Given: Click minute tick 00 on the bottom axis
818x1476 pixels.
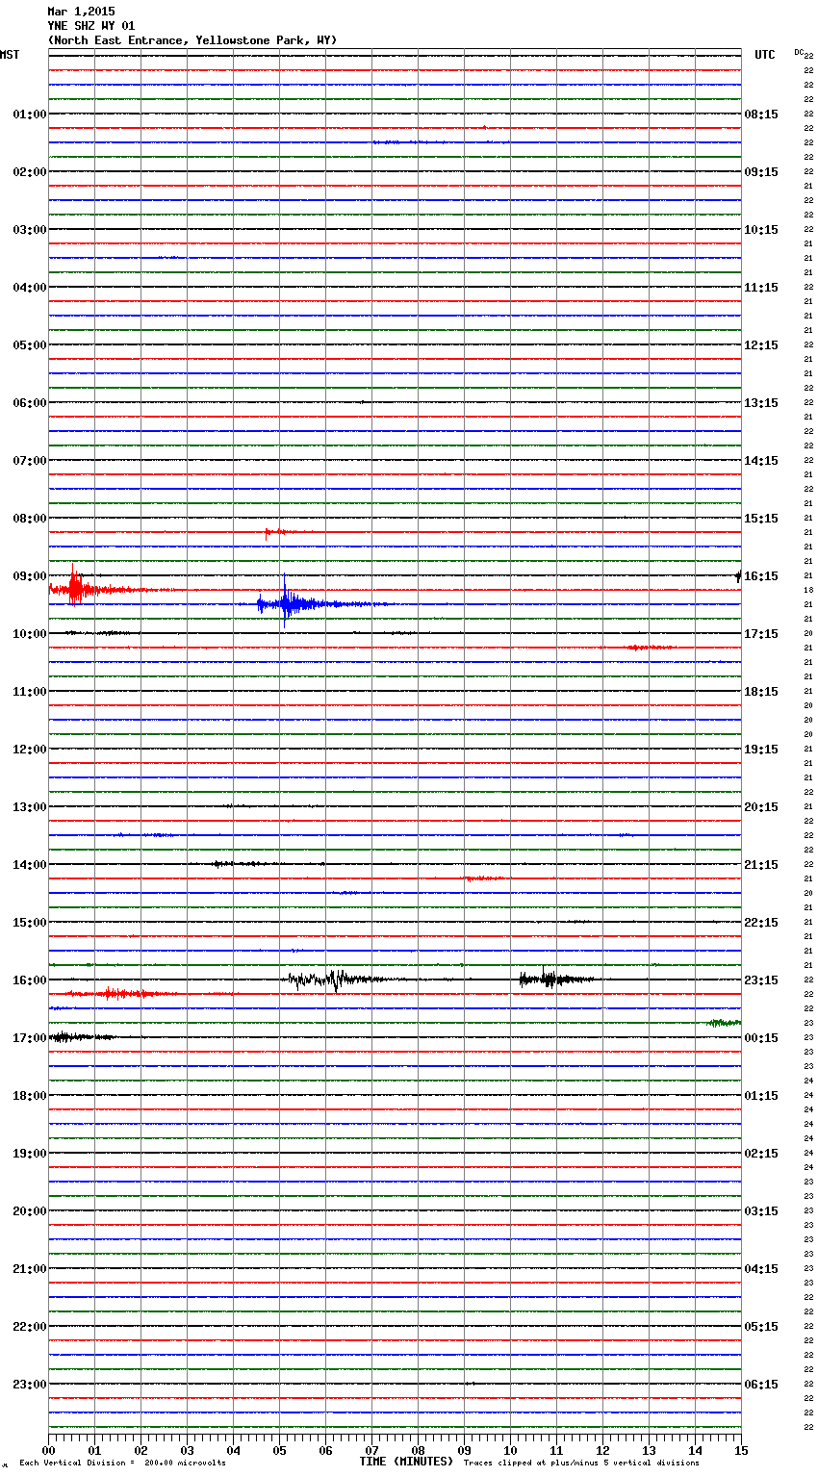Looking at the screenshot, I should point(49,1450).
